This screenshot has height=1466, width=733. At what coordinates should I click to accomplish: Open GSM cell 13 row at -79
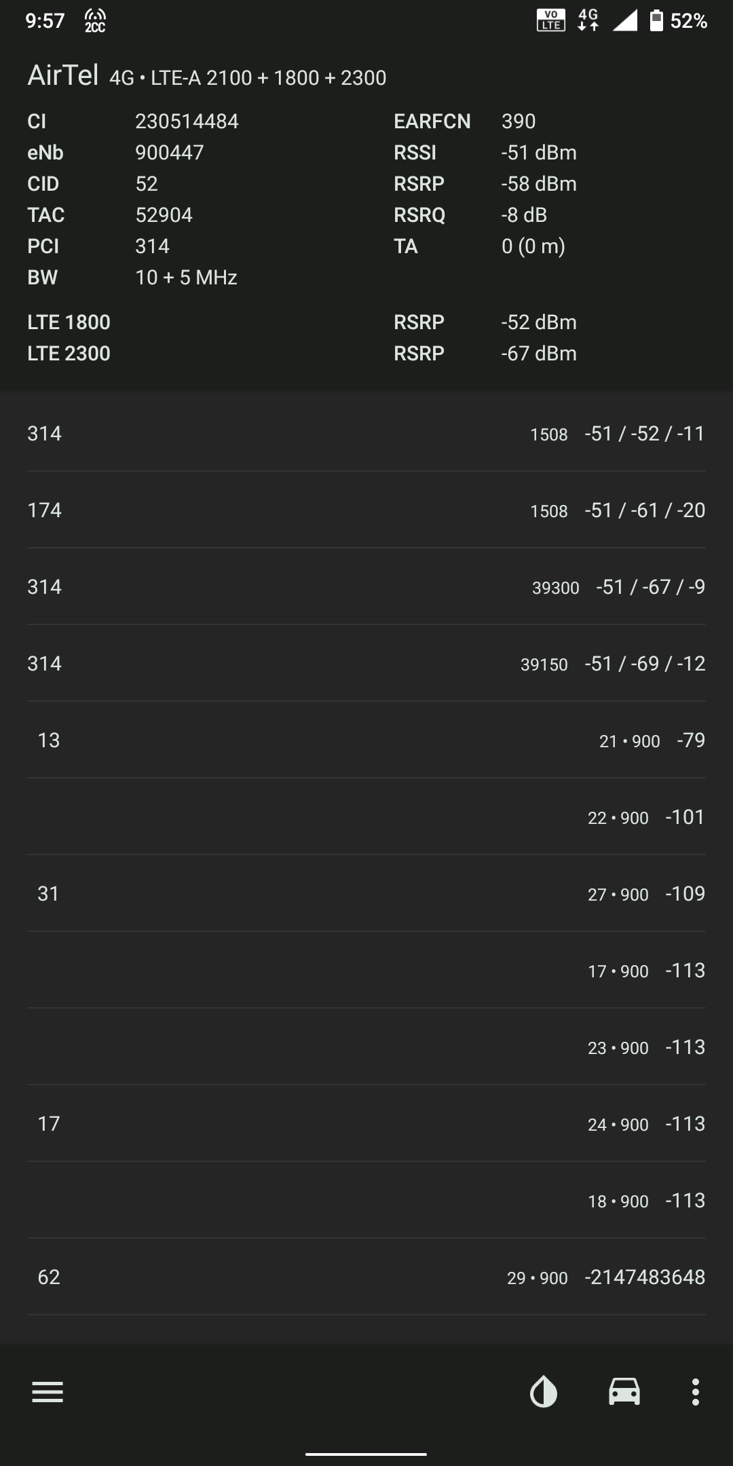(x=366, y=740)
